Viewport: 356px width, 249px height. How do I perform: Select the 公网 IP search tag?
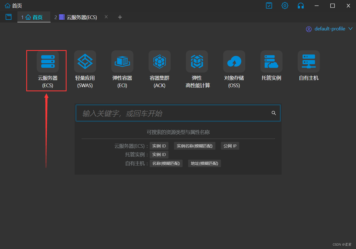[x=230, y=146]
